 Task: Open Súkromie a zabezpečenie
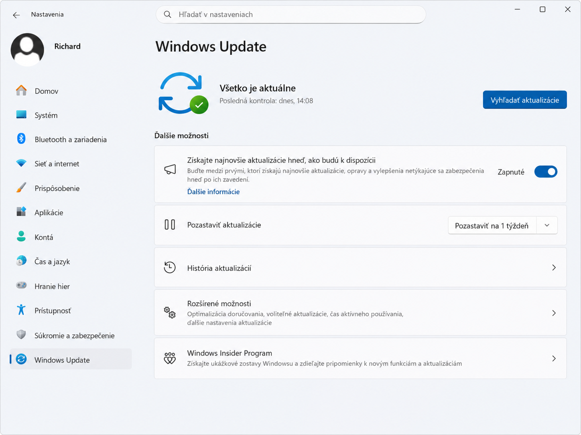(x=71, y=336)
